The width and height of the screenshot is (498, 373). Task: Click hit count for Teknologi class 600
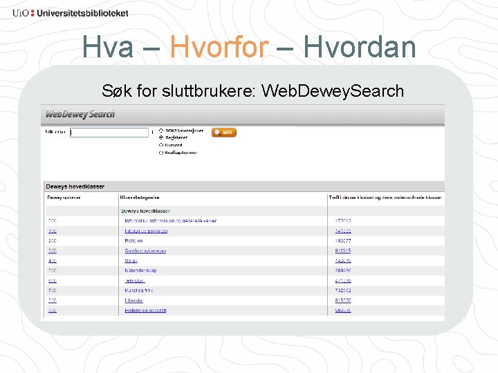pos(343,280)
